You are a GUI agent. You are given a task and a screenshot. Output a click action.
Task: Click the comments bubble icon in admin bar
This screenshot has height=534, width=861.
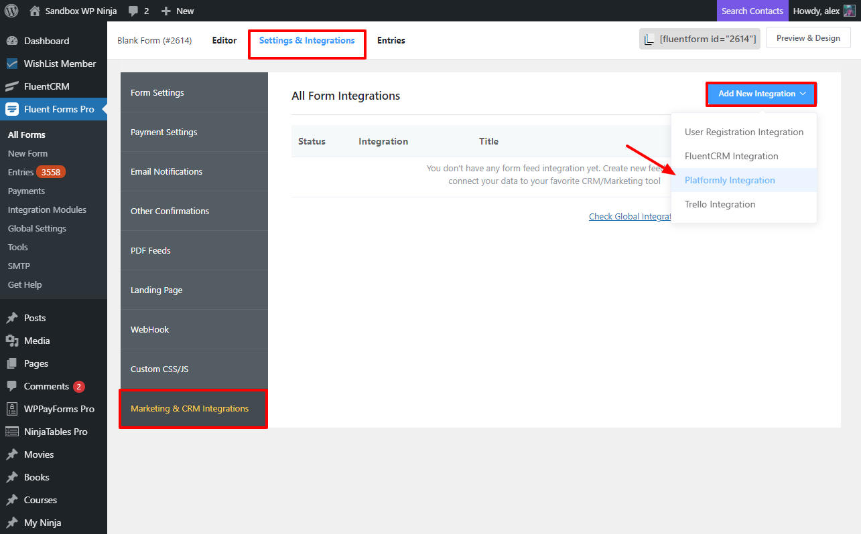tap(133, 11)
